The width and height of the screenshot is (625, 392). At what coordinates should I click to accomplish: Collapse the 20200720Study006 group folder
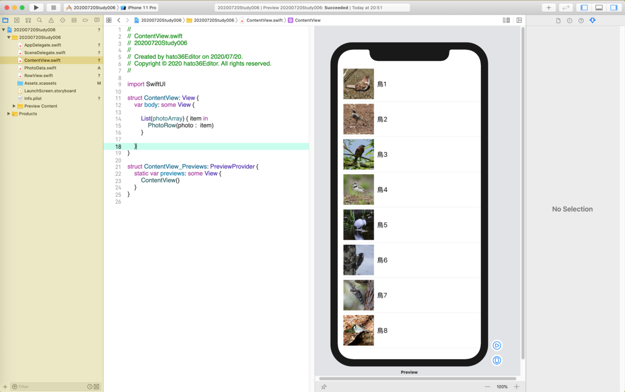(9, 37)
